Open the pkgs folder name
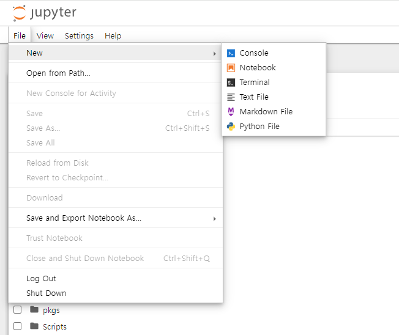This screenshot has height=335, width=399. click(51, 311)
